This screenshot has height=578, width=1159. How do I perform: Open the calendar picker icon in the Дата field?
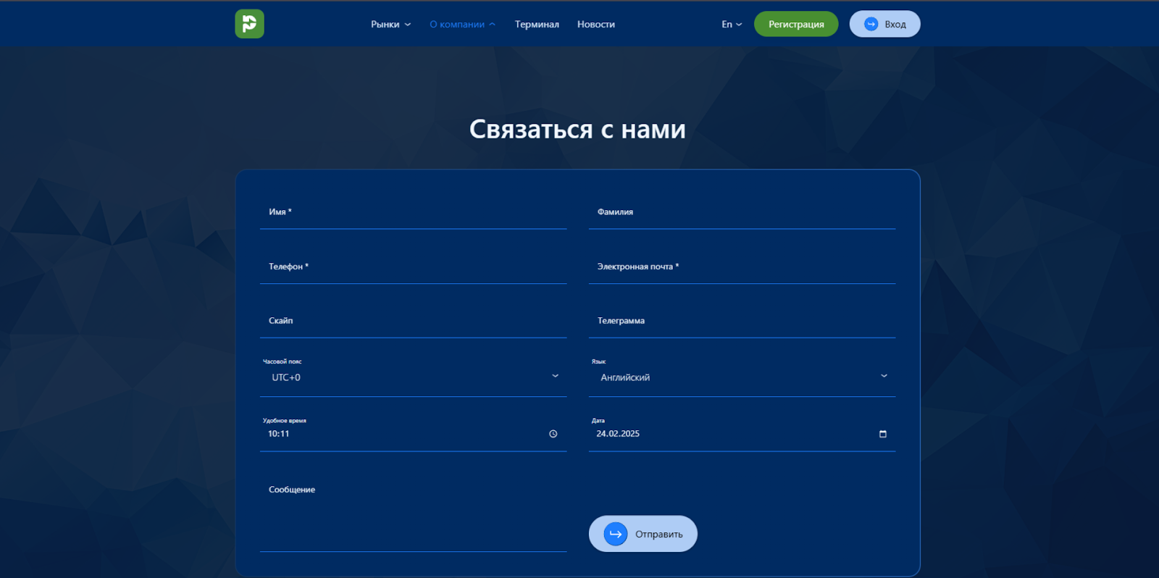883,434
